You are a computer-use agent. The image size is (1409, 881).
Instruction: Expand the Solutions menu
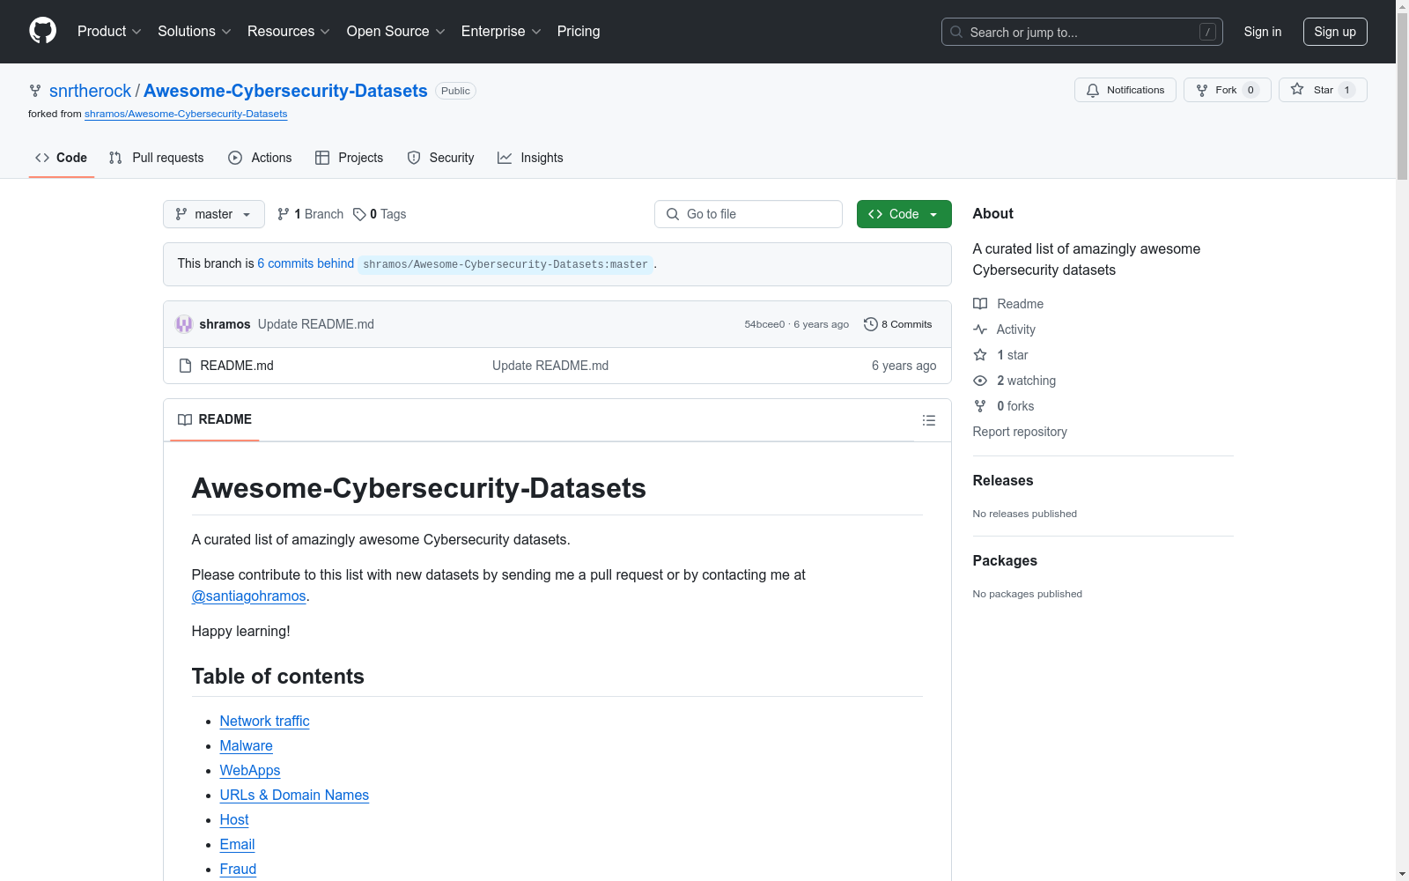pyautogui.click(x=195, y=32)
